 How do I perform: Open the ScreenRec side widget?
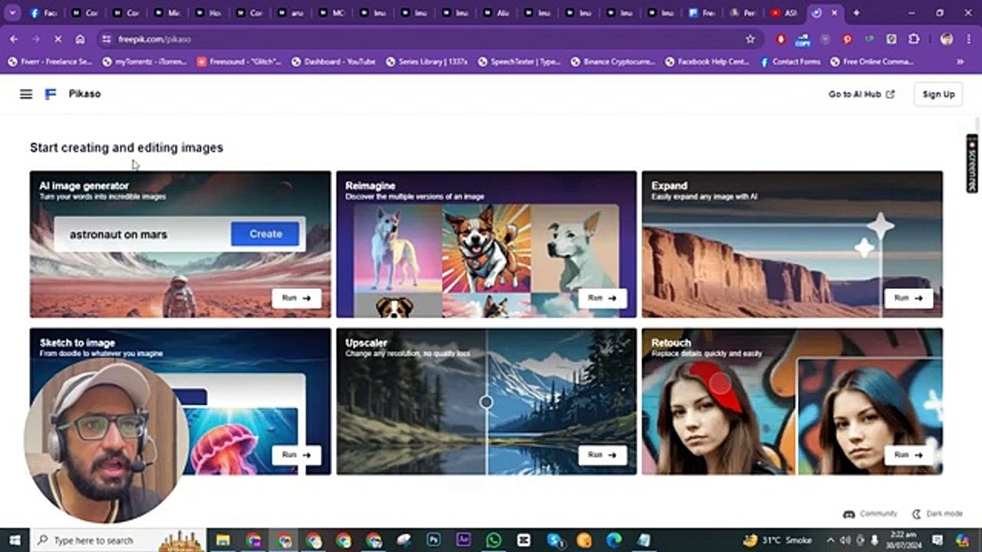coord(972,163)
